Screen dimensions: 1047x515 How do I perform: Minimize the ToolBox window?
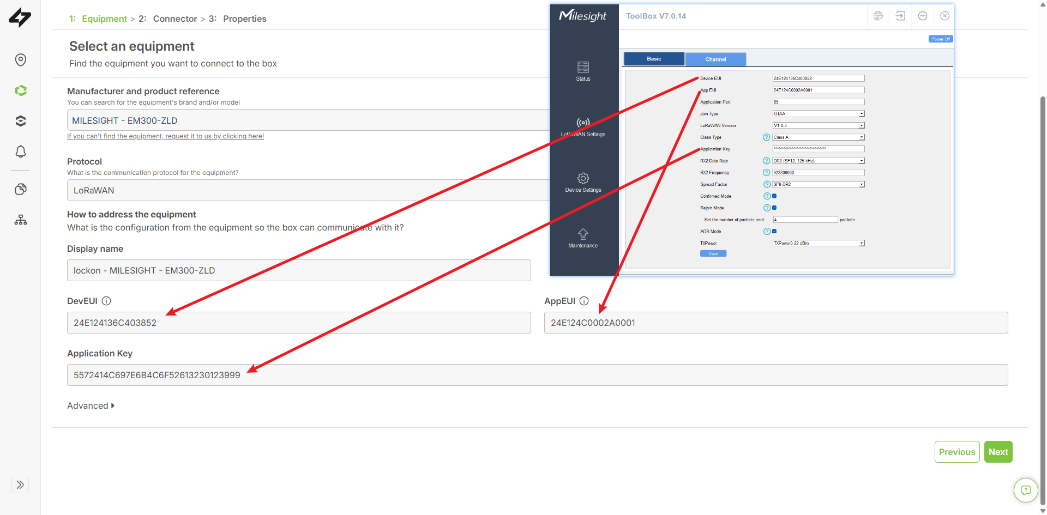click(923, 16)
